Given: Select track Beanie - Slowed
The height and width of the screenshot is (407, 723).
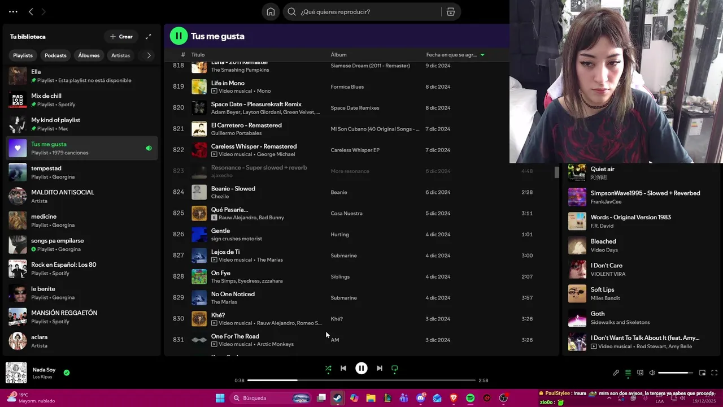Looking at the screenshot, I should click(x=233, y=189).
